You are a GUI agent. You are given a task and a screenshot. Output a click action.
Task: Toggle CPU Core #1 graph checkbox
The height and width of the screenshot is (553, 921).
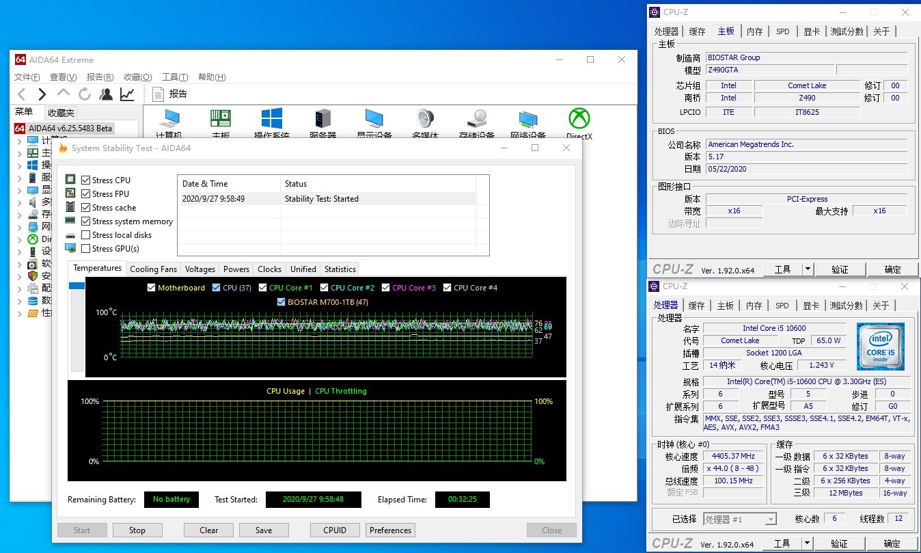point(262,287)
